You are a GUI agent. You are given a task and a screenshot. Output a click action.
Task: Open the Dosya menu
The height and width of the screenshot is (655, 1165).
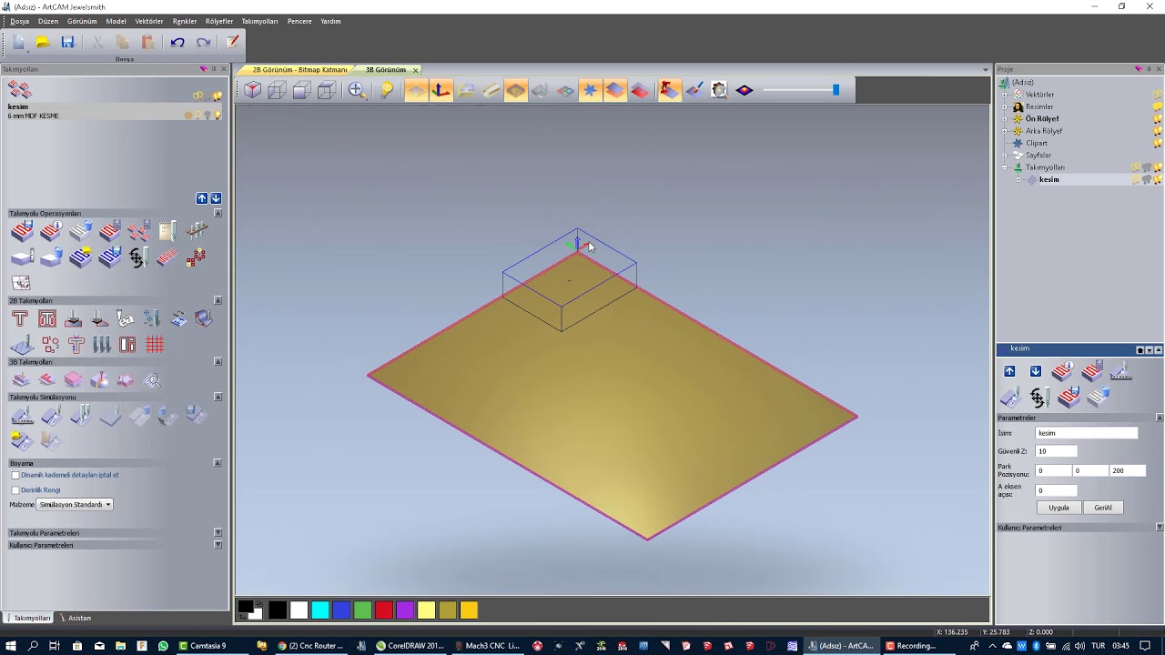tap(19, 21)
